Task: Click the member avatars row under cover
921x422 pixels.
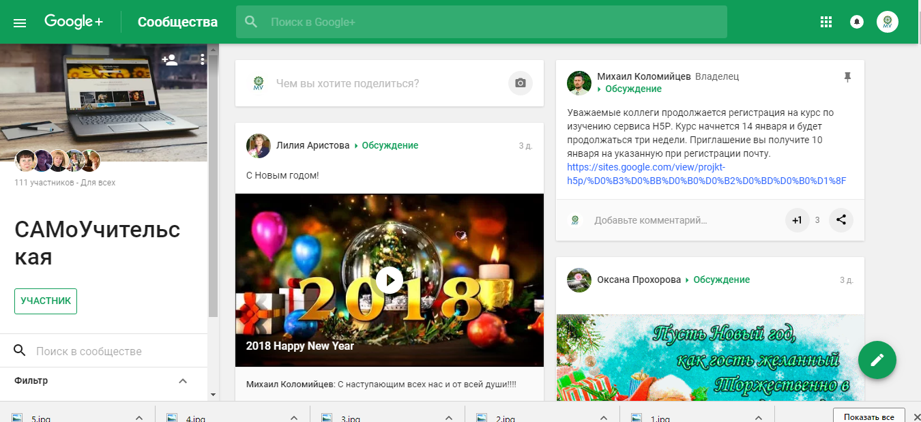Action: tap(59, 160)
